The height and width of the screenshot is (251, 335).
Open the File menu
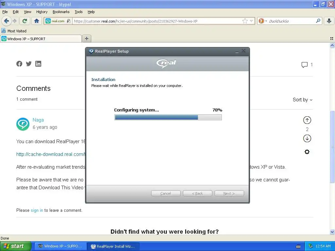5,12
